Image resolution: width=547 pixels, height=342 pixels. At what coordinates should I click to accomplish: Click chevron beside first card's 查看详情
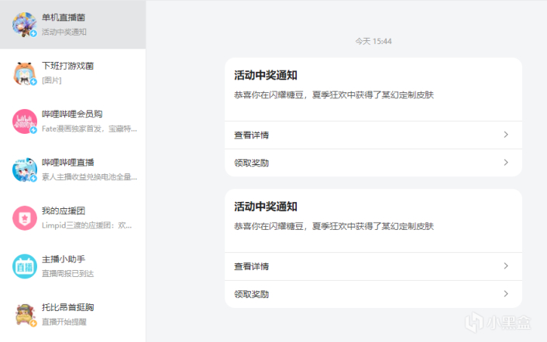tap(506, 135)
